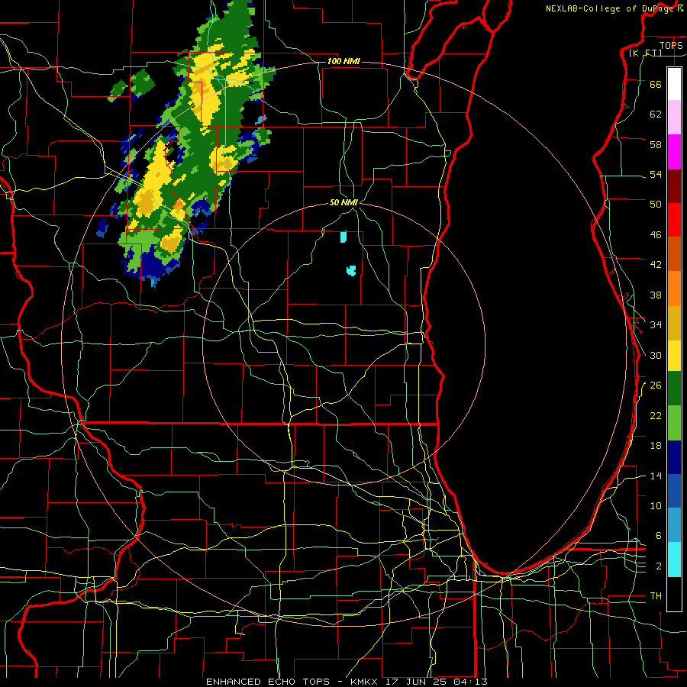The width and height of the screenshot is (687, 687).
Task: Click the blue 10-14 kft legend swatch
Action: pyautogui.click(x=674, y=491)
